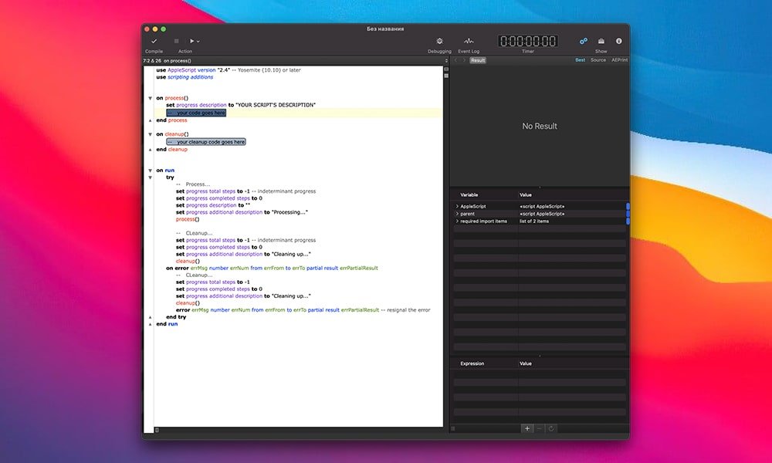Select the AEPrint result tab
The width and height of the screenshot is (772, 463).
[619, 60]
